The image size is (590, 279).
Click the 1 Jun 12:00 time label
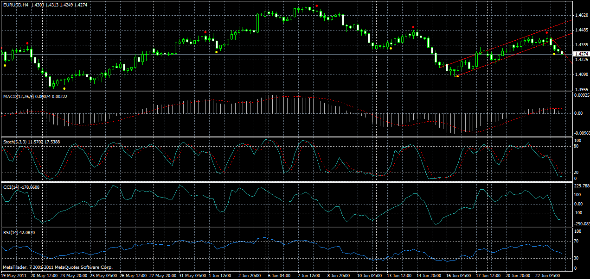tap(220, 275)
